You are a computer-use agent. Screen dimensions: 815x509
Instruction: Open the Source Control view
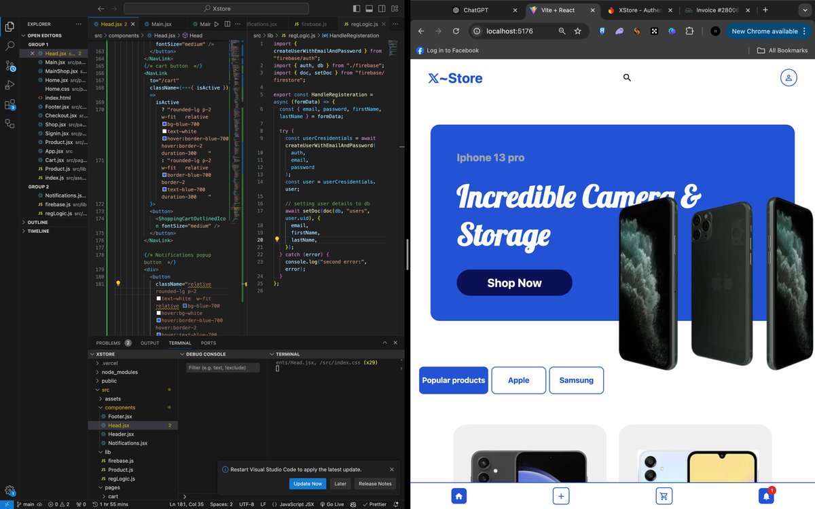pyautogui.click(x=10, y=66)
